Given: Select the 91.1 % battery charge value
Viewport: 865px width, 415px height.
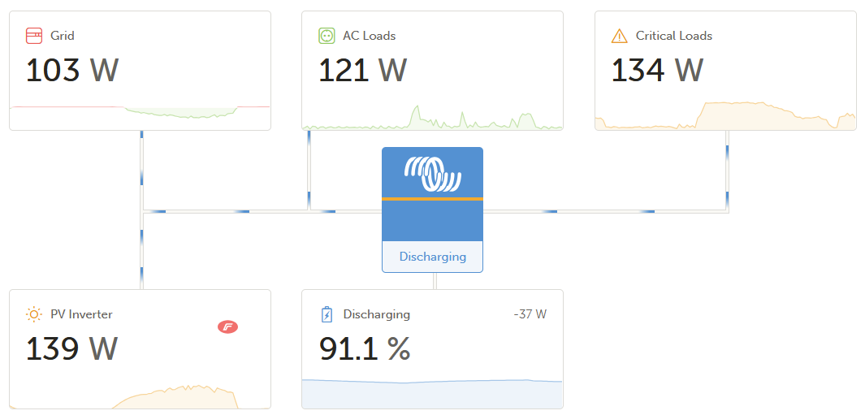Looking at the screenshot, I should coord(365,348).
